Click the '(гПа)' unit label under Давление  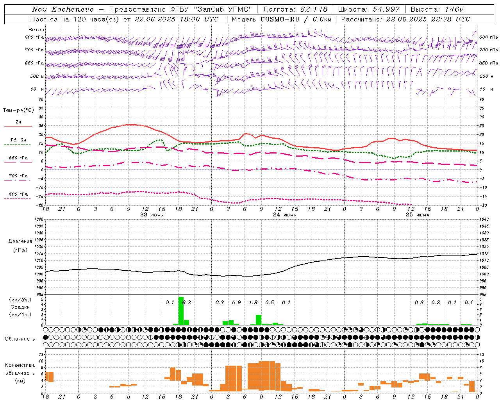[x=20, y=250]
